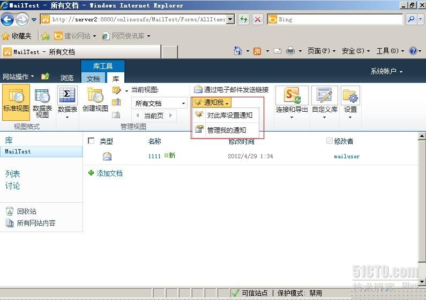Open the 工具(O) tools menu
This screenshot has height=300, width=426.
click(x=390, y=51)
